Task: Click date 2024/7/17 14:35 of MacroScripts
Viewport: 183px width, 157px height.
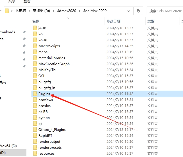Action: [x=120, y=46]
